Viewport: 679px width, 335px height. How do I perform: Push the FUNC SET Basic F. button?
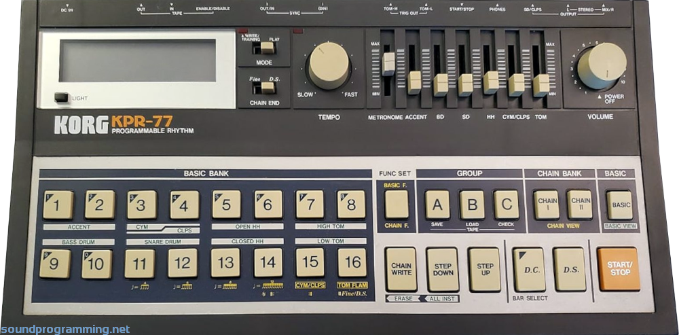pyautogui.click(x=397, y=205)
